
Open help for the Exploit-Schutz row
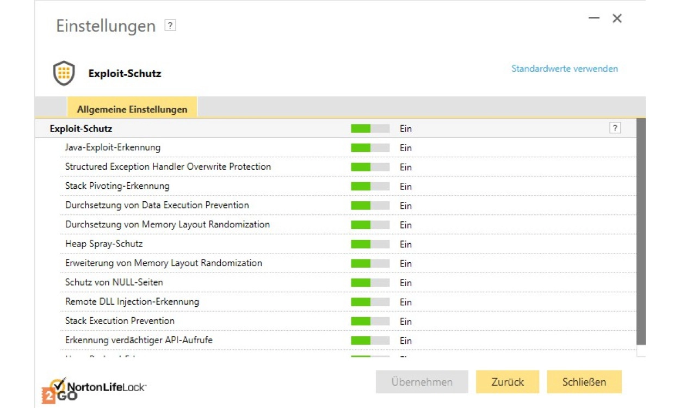pyautogui.click(x=615, y=128)
